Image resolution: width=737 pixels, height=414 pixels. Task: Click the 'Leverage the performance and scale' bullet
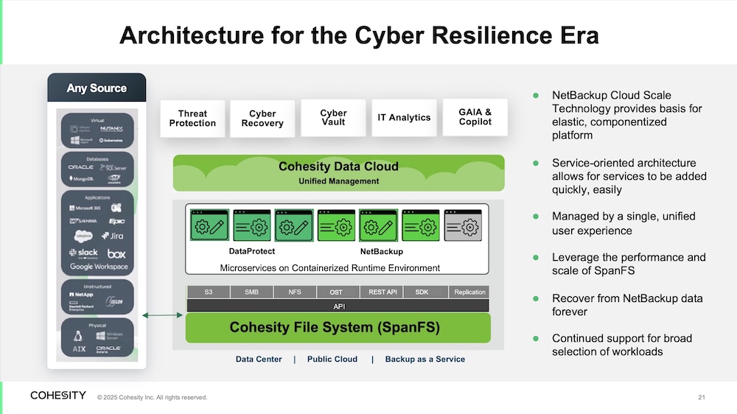coord(629,264)
